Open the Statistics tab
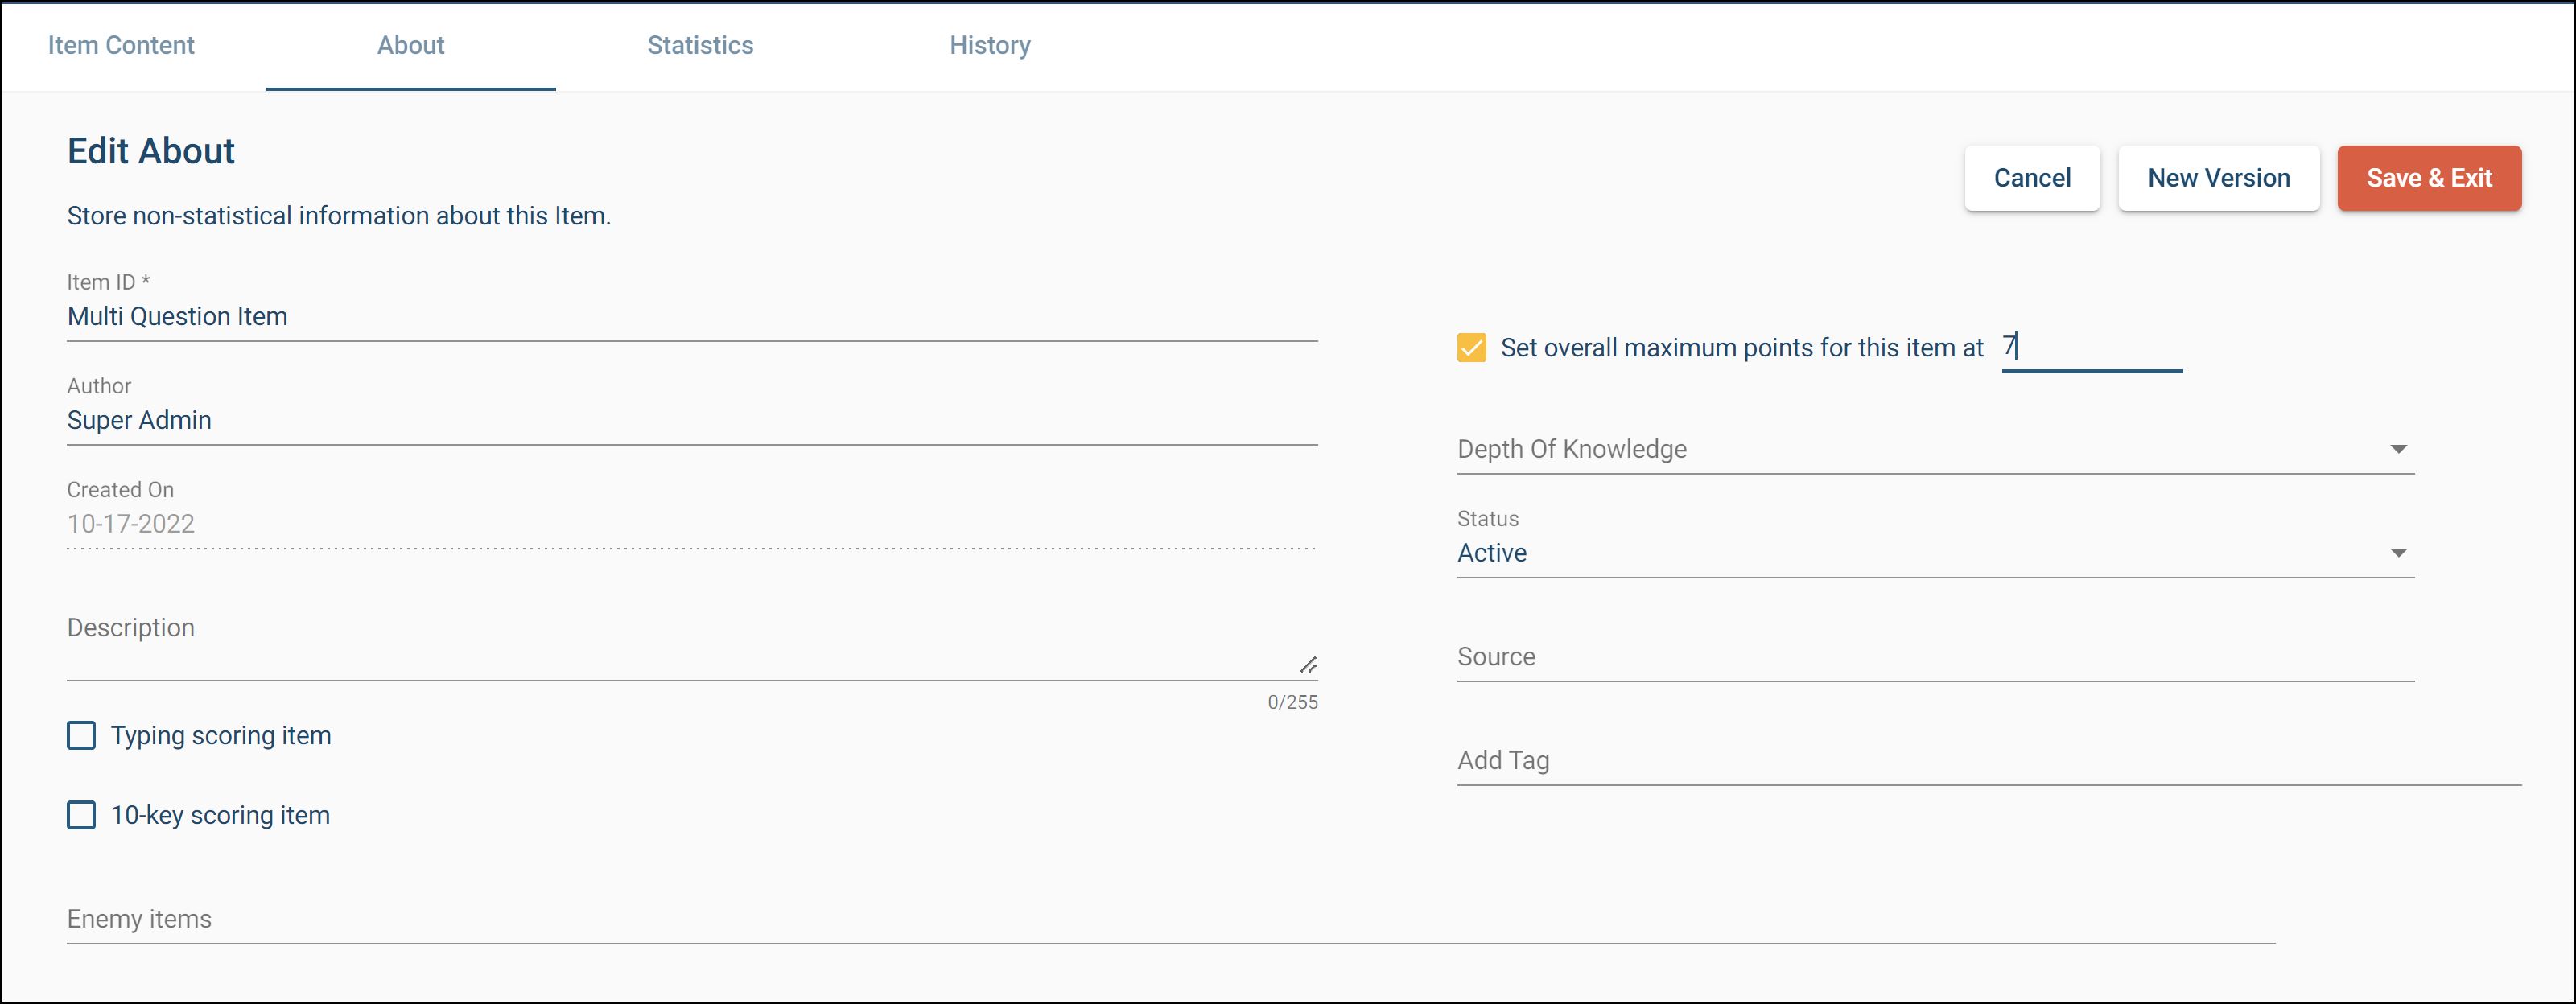2576x1004 pixels. tap(700, 45)
